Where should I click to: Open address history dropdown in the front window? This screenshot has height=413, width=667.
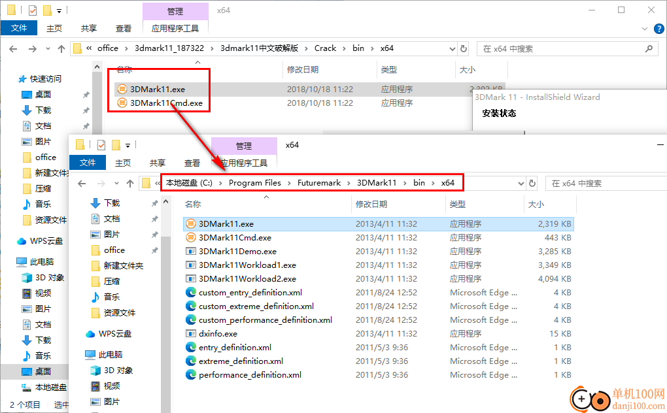[x=521, y=184]
